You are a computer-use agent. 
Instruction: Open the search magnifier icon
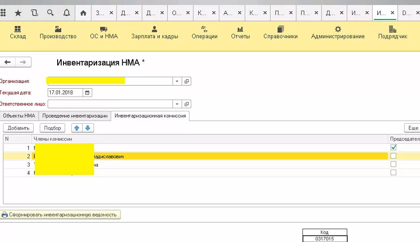click(x=50, y=12)
